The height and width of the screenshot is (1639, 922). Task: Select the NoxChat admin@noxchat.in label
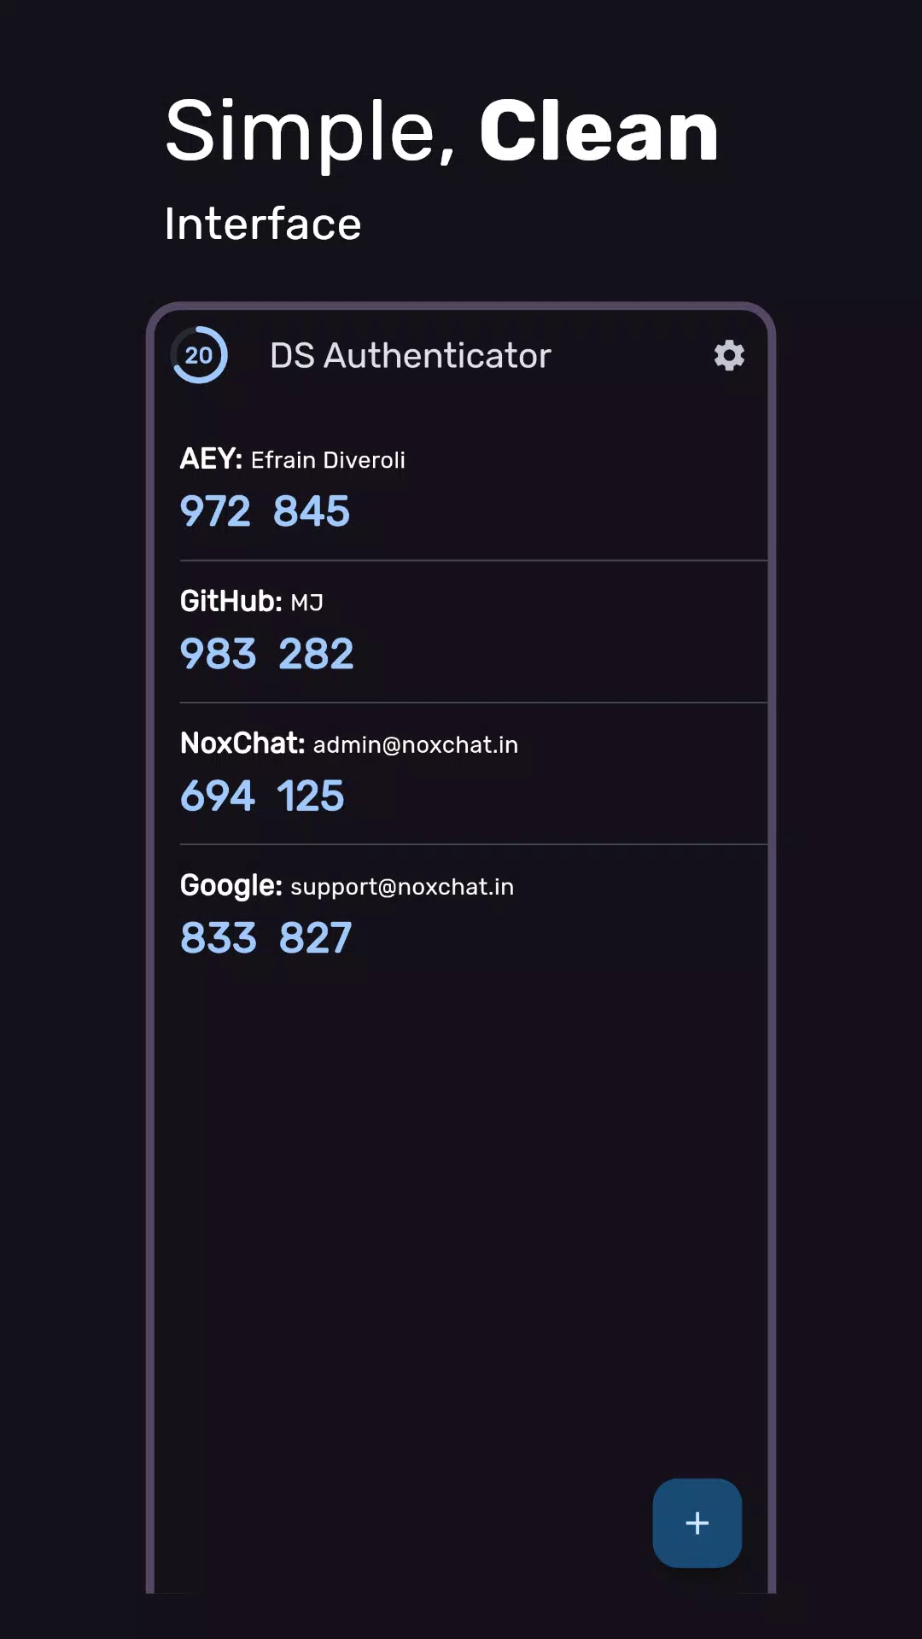pyautogui.click(x=349, y=744)
